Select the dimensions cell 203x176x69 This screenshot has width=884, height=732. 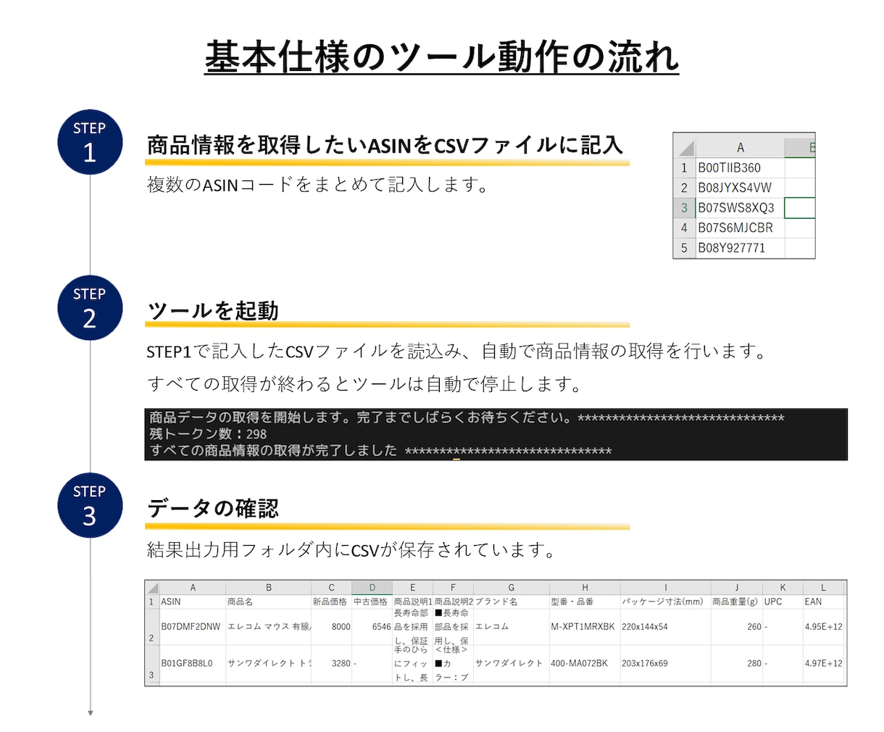tap(665, 663)
